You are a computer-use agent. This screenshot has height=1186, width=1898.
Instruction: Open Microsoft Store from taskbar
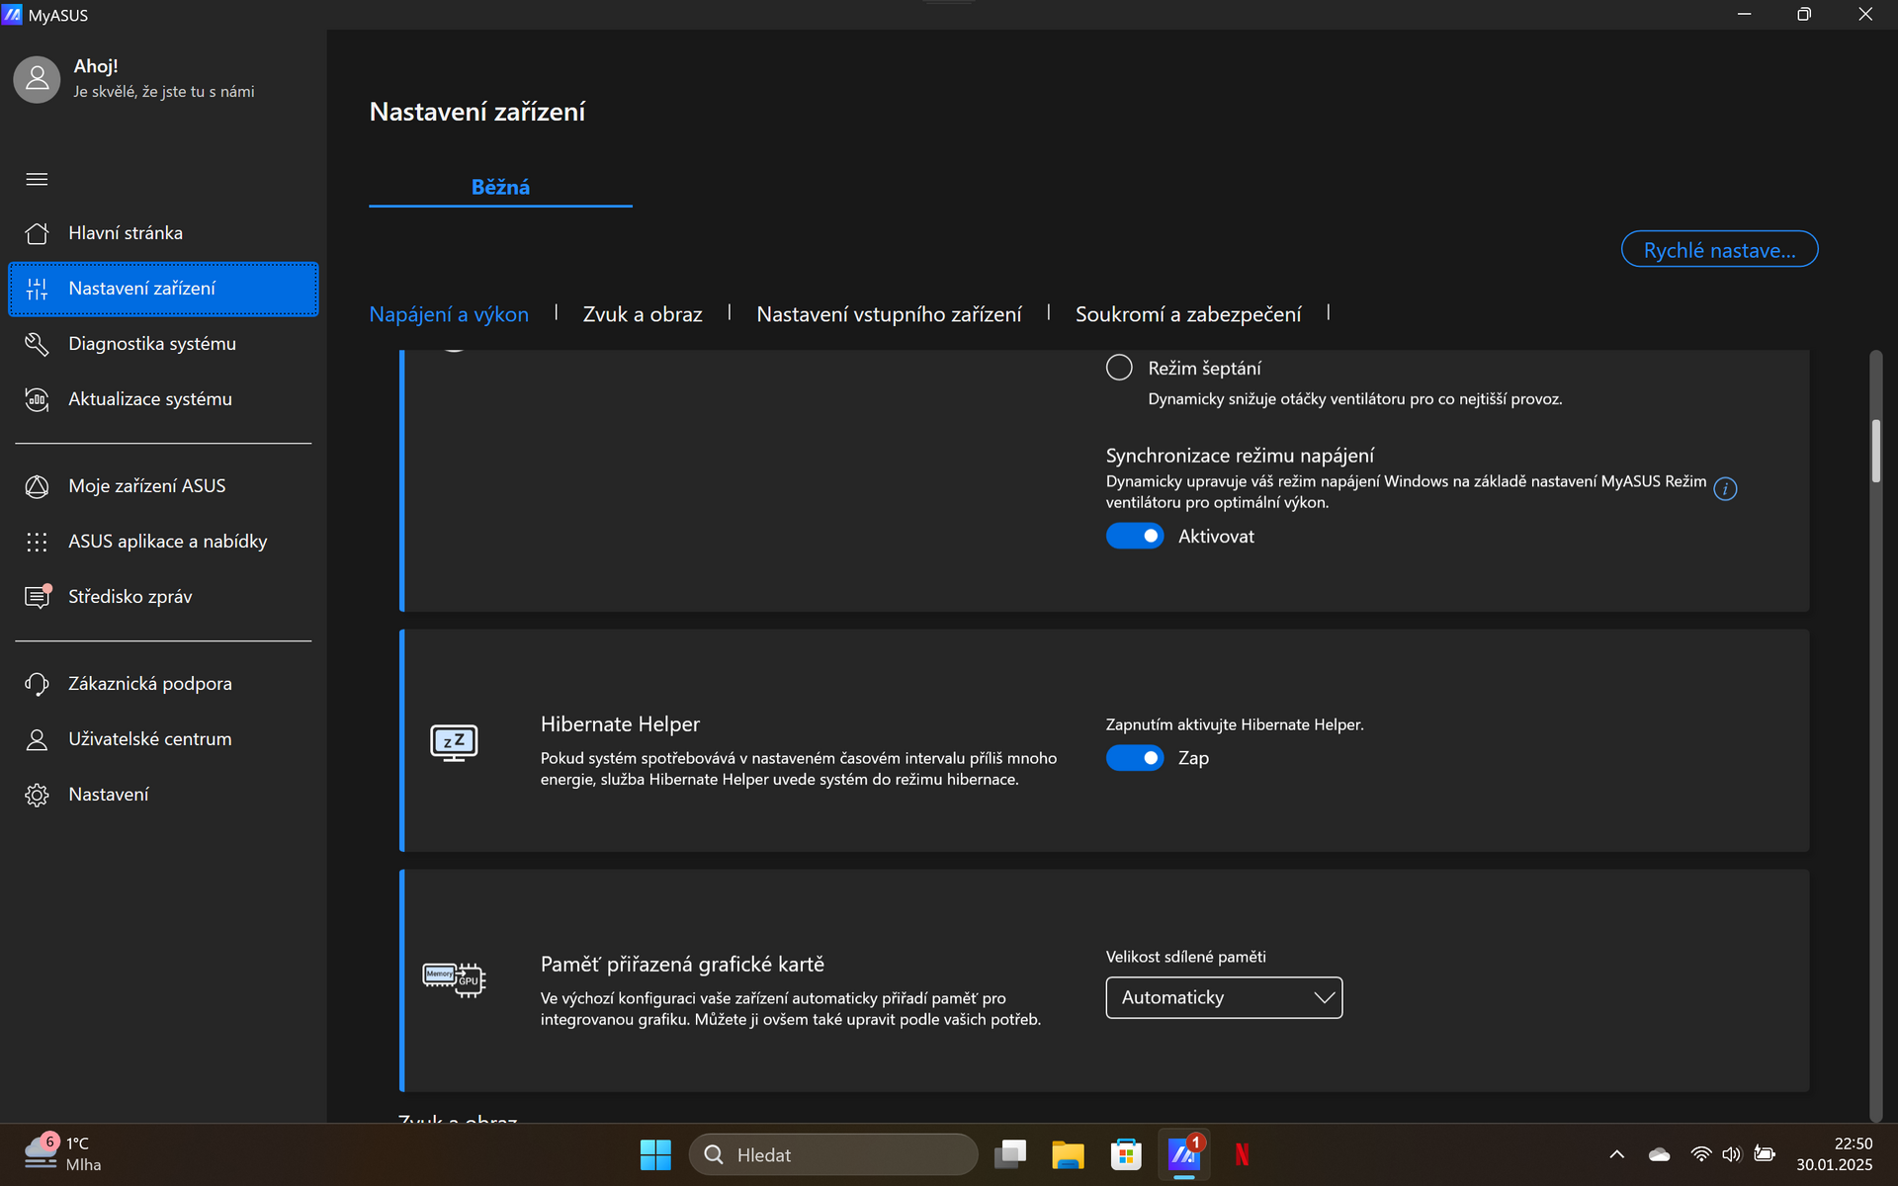pos(1125,1154)
